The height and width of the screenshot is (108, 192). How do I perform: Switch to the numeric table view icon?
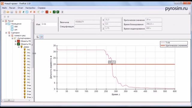click(x=41, y=37)
